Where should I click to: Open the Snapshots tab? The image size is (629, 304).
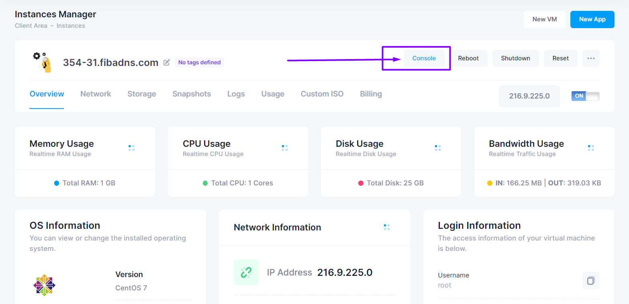click(192, 94)
